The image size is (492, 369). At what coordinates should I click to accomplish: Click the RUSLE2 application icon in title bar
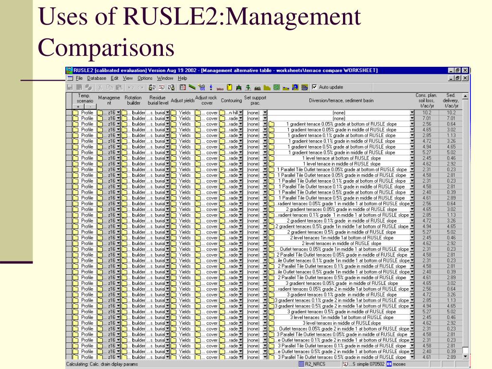point(69,70)
